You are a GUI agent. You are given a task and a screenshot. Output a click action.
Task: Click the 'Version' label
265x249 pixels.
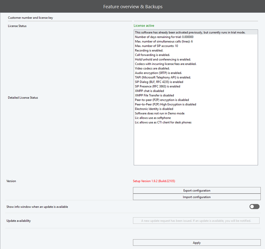click(11, 181)
